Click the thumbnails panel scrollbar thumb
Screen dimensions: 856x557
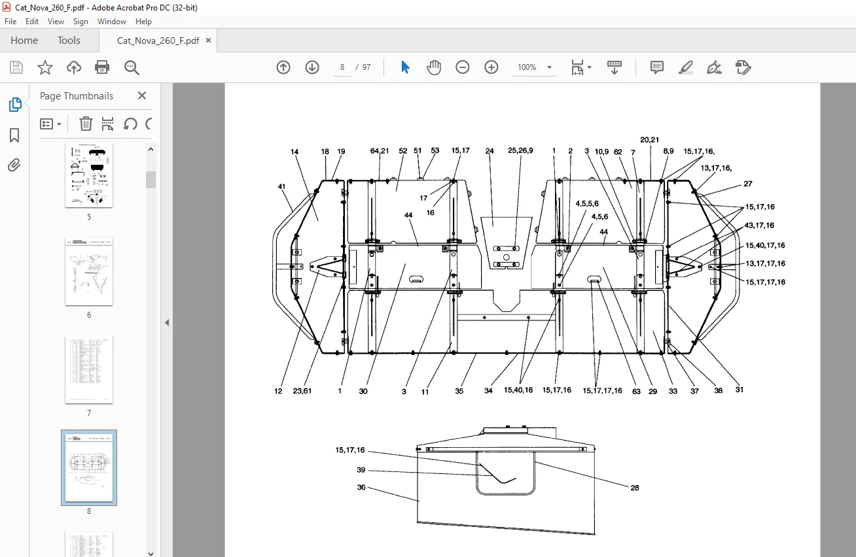(151, 179)
